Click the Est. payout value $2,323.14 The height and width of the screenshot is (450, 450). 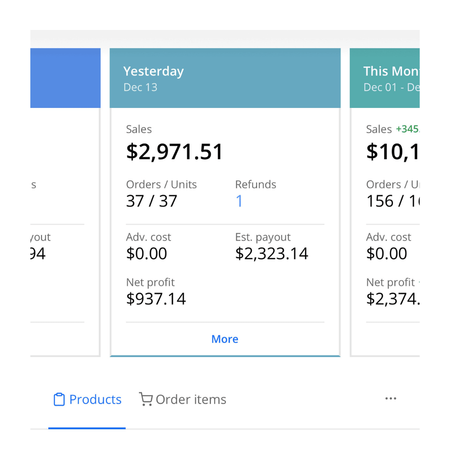click(272, 254)
